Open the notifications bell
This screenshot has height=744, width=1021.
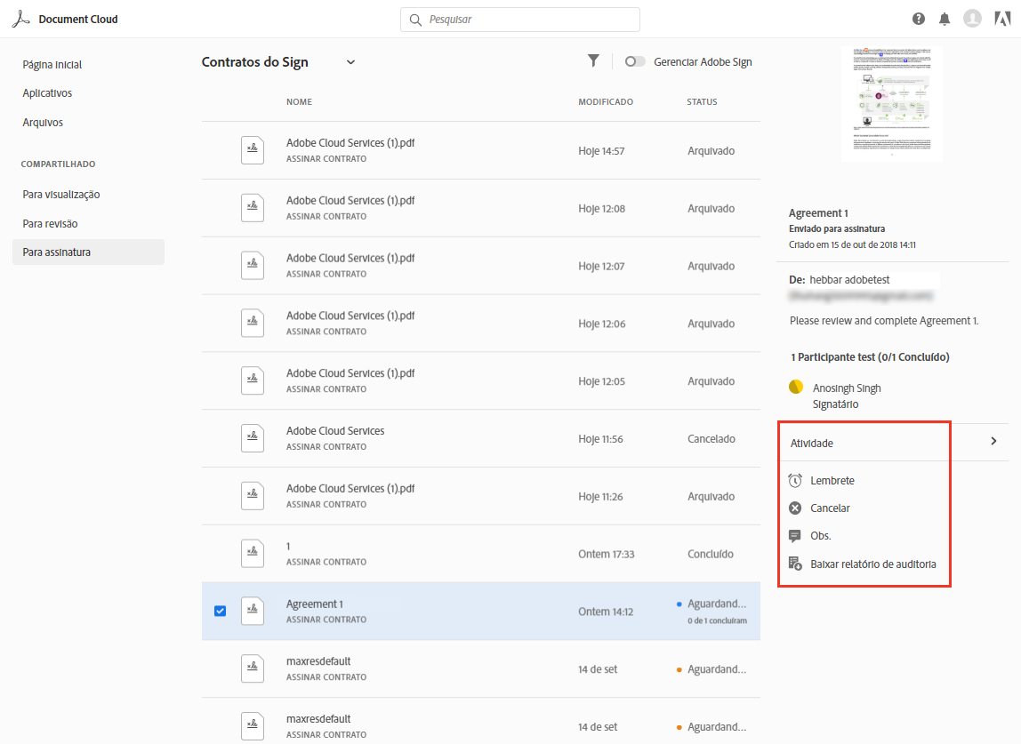click(x=945, y=19)
